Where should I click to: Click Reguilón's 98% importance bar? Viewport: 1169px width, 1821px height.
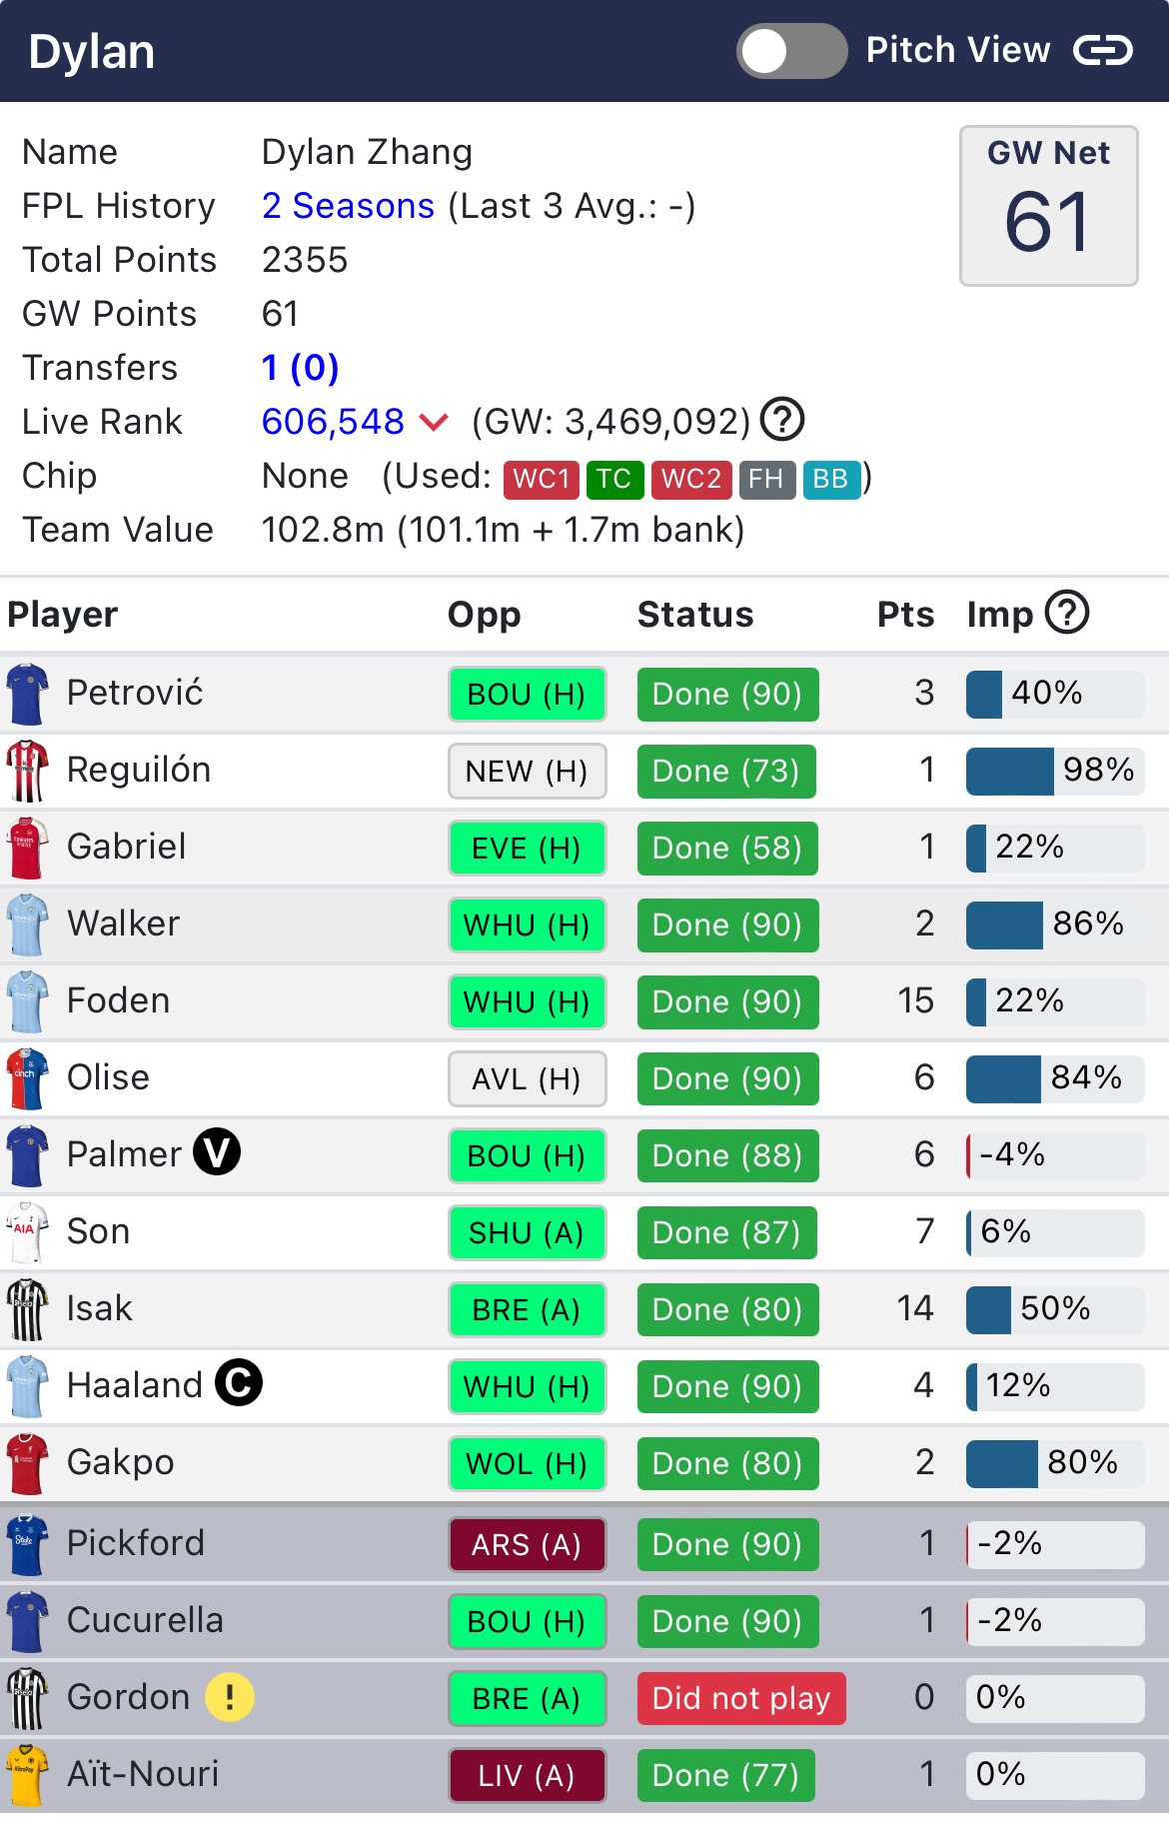pyautogui.click(x=1055, y=771)
